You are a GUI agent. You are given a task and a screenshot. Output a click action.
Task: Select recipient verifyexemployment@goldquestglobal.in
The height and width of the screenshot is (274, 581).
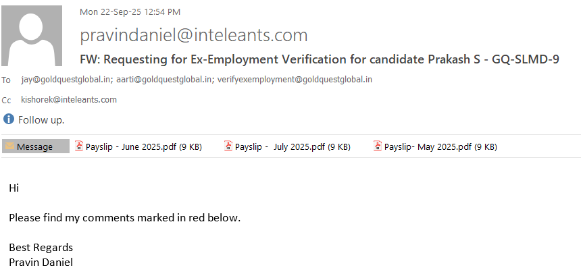pos(295,80)
